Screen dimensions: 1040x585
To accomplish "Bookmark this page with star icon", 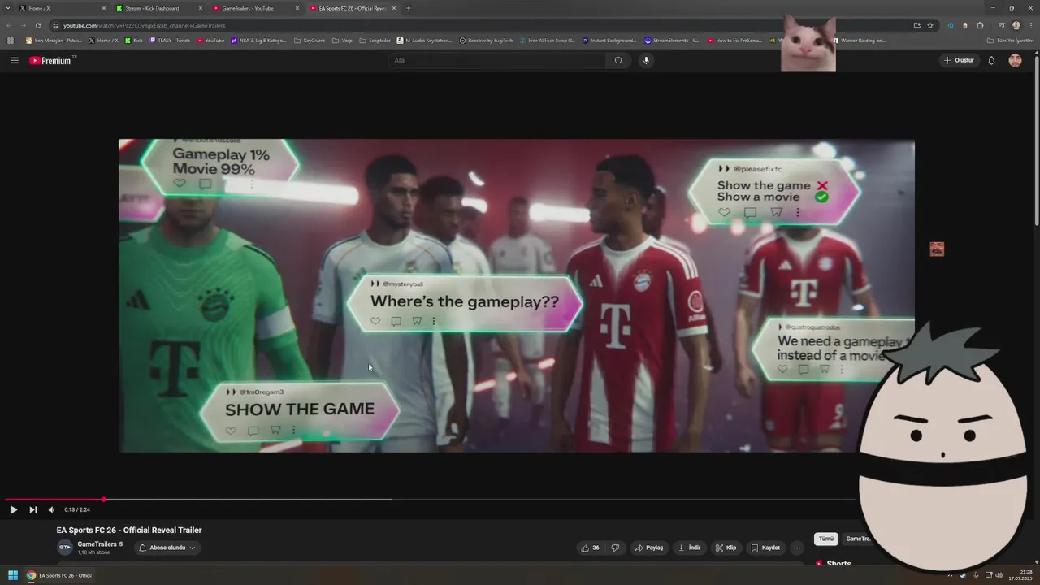I will (x=930, y=25).
